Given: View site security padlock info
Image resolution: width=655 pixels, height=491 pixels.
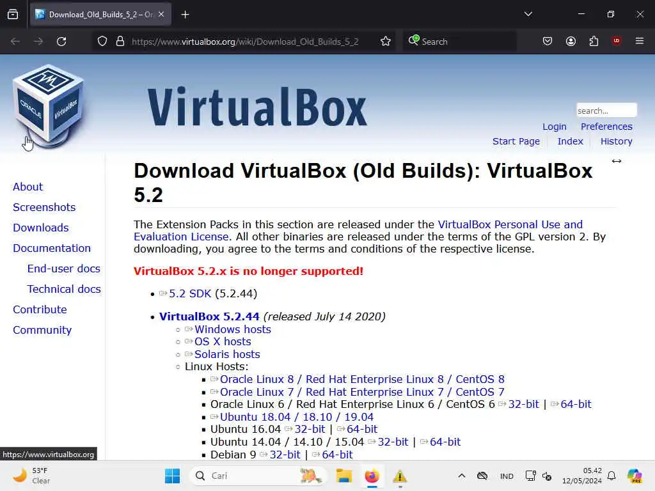Looking at the screenshot, I should (120, 42).
